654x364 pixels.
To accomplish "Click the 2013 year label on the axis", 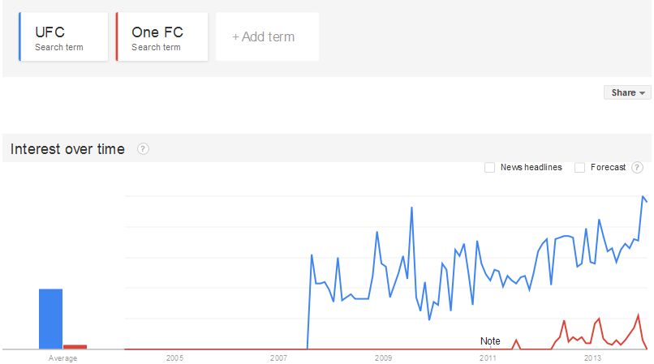I will pyautogui.click(x=592, y=358).
